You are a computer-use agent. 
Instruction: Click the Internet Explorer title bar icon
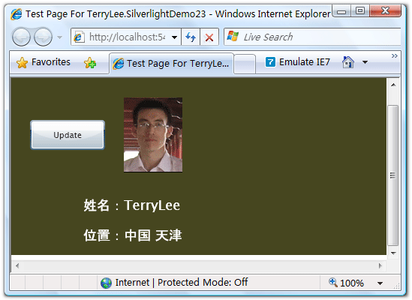17,14
